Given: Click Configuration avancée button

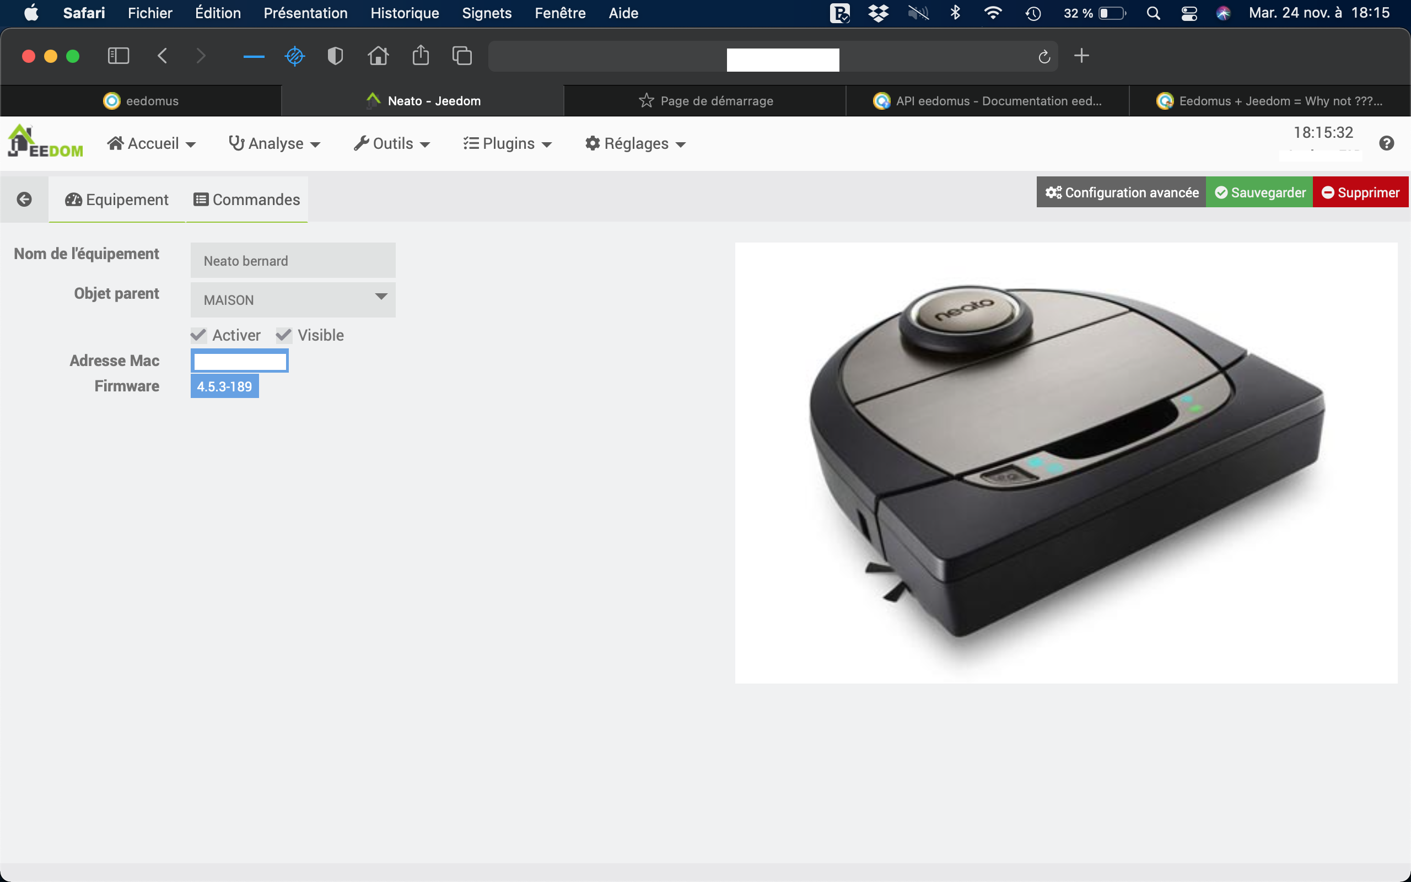Looking at the screenshot, I should [x=1121, y=192].
